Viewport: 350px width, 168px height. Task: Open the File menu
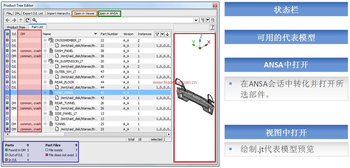tap(9, 13)
